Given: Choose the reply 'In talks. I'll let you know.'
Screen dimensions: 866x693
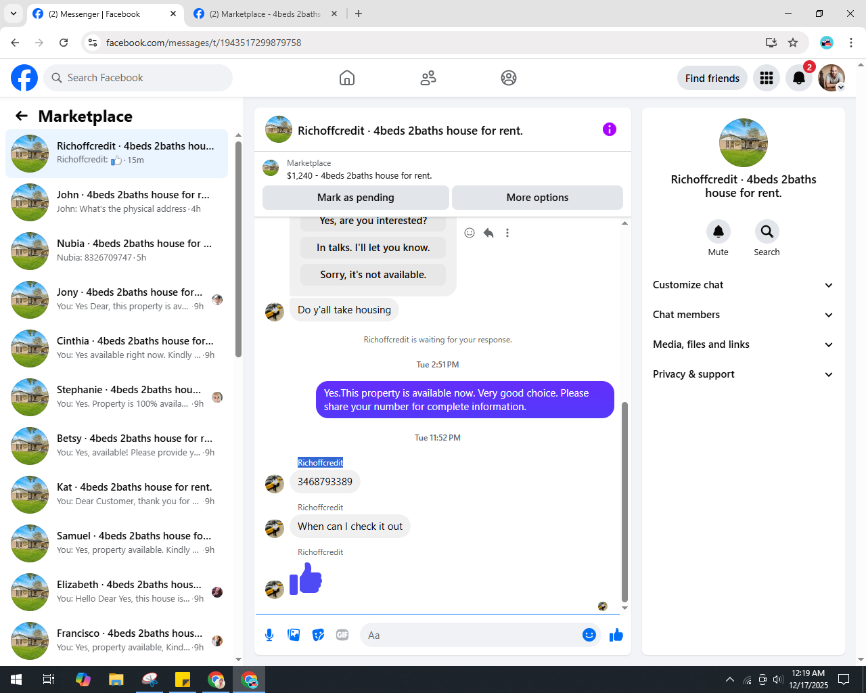Looking at the screenshot, I should click(x=373, y=248).
